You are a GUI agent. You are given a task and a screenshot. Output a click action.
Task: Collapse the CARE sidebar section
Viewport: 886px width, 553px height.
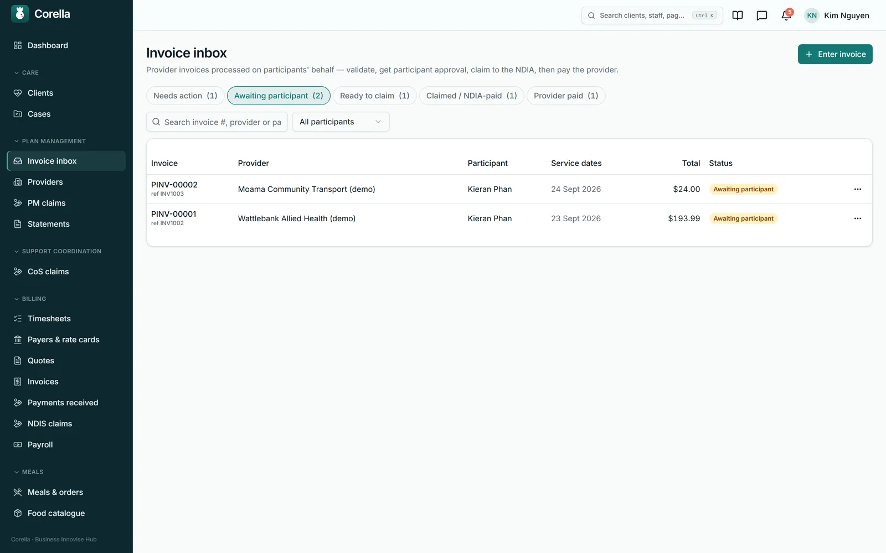(27, 72)
